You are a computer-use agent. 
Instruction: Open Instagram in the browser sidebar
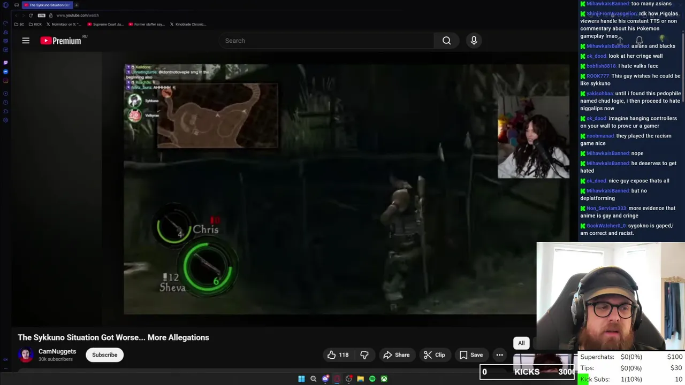pyautogui.click(x=5, y=81)
